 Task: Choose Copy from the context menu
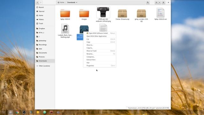100,42
